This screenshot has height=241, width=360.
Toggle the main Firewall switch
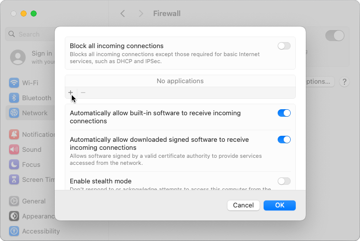coord(335,36)
